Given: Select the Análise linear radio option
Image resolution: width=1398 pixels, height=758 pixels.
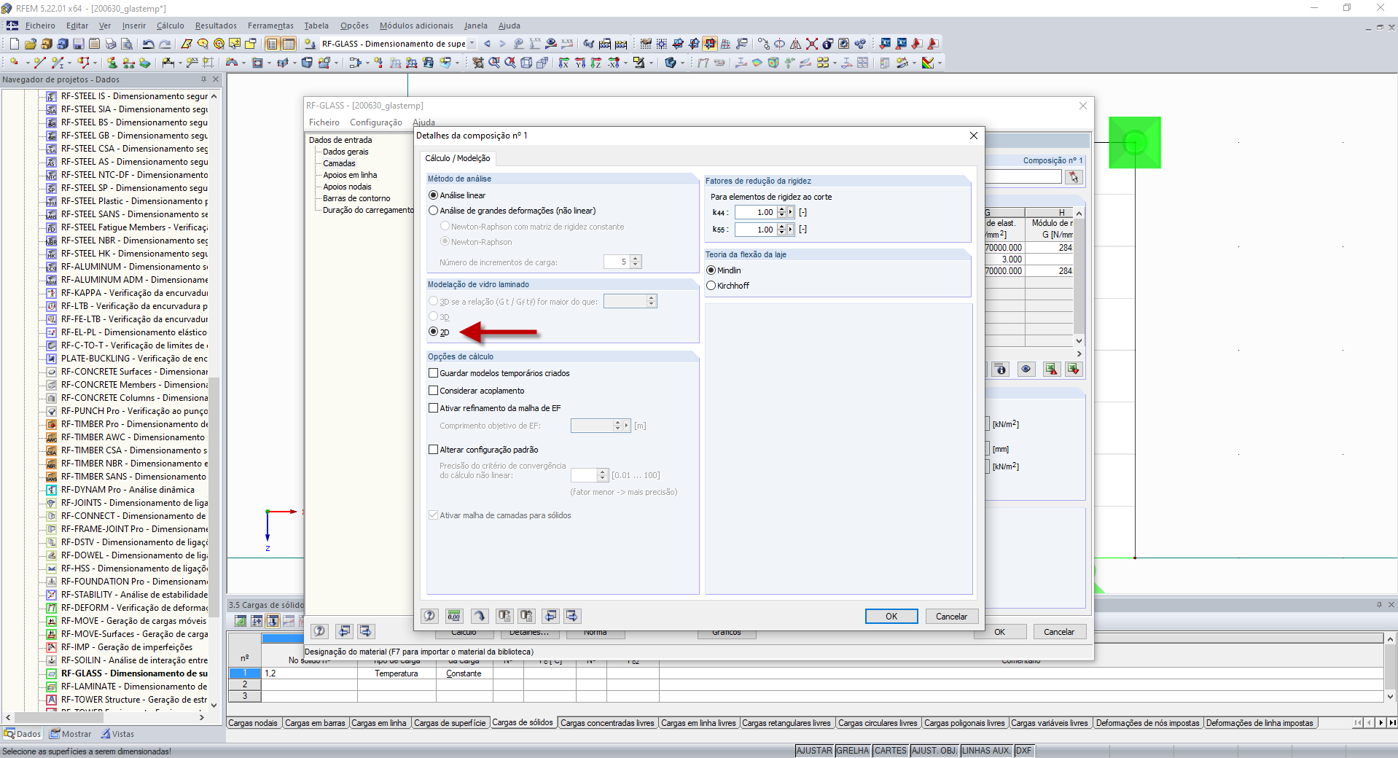Looking at the screenshot, I should [x=458, y=195].
